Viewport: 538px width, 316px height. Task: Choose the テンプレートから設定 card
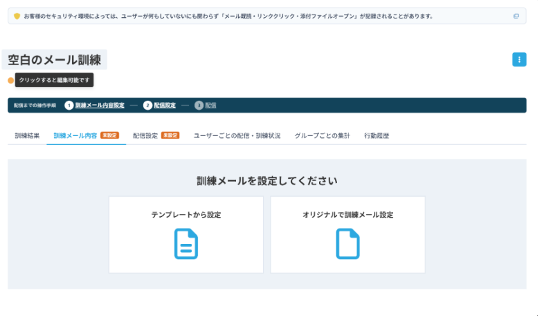tap(186, 235)
